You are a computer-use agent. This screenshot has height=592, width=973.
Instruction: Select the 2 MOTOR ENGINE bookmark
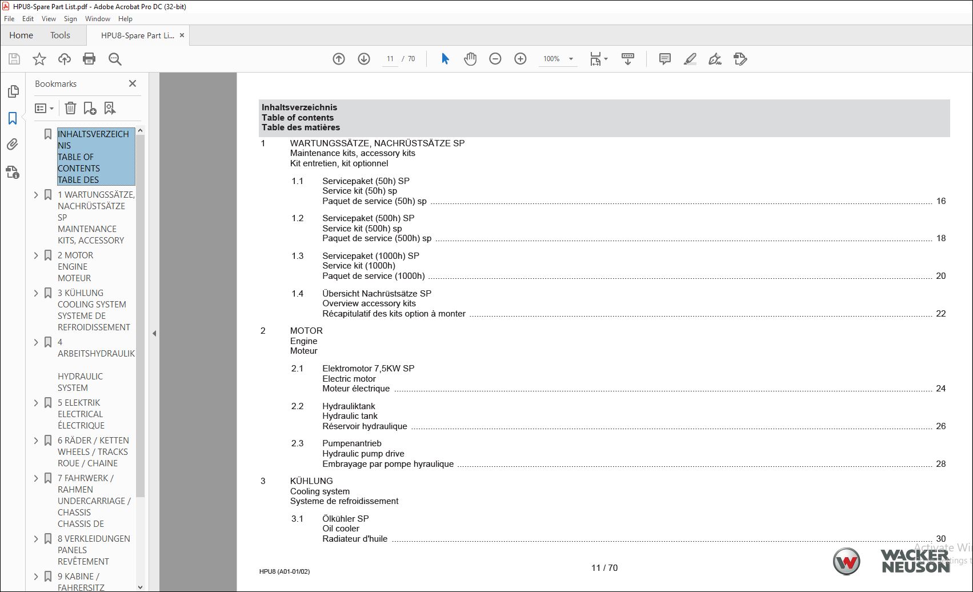[x=75, y=267]
